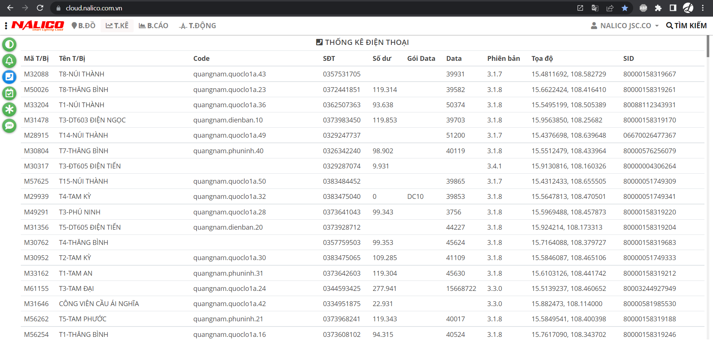
Task: Click the Tên T/Bị column header
Action: 72,59
